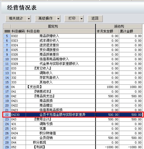Click code cell 04230

(18, 115)
